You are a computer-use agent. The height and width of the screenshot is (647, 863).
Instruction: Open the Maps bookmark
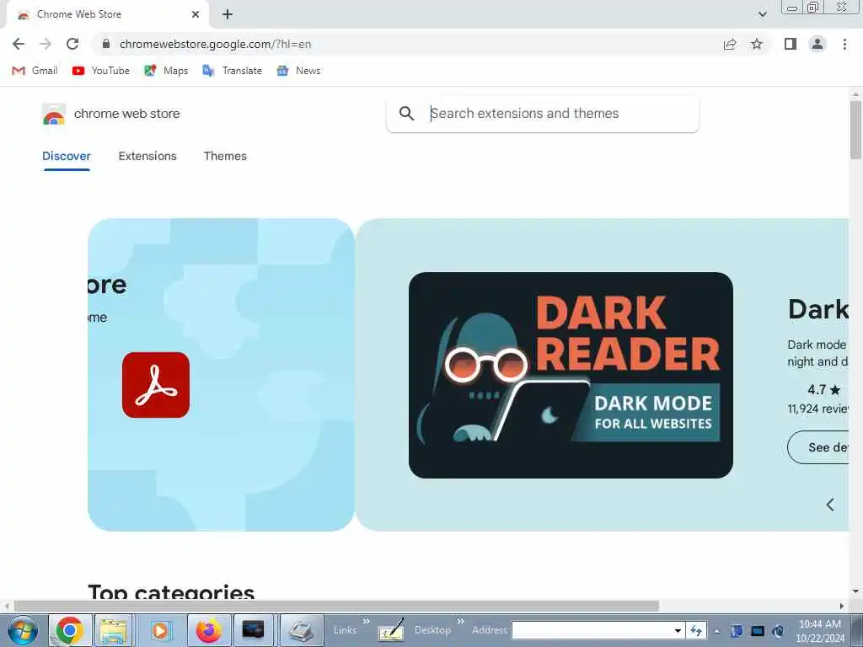tap(166, 71)
